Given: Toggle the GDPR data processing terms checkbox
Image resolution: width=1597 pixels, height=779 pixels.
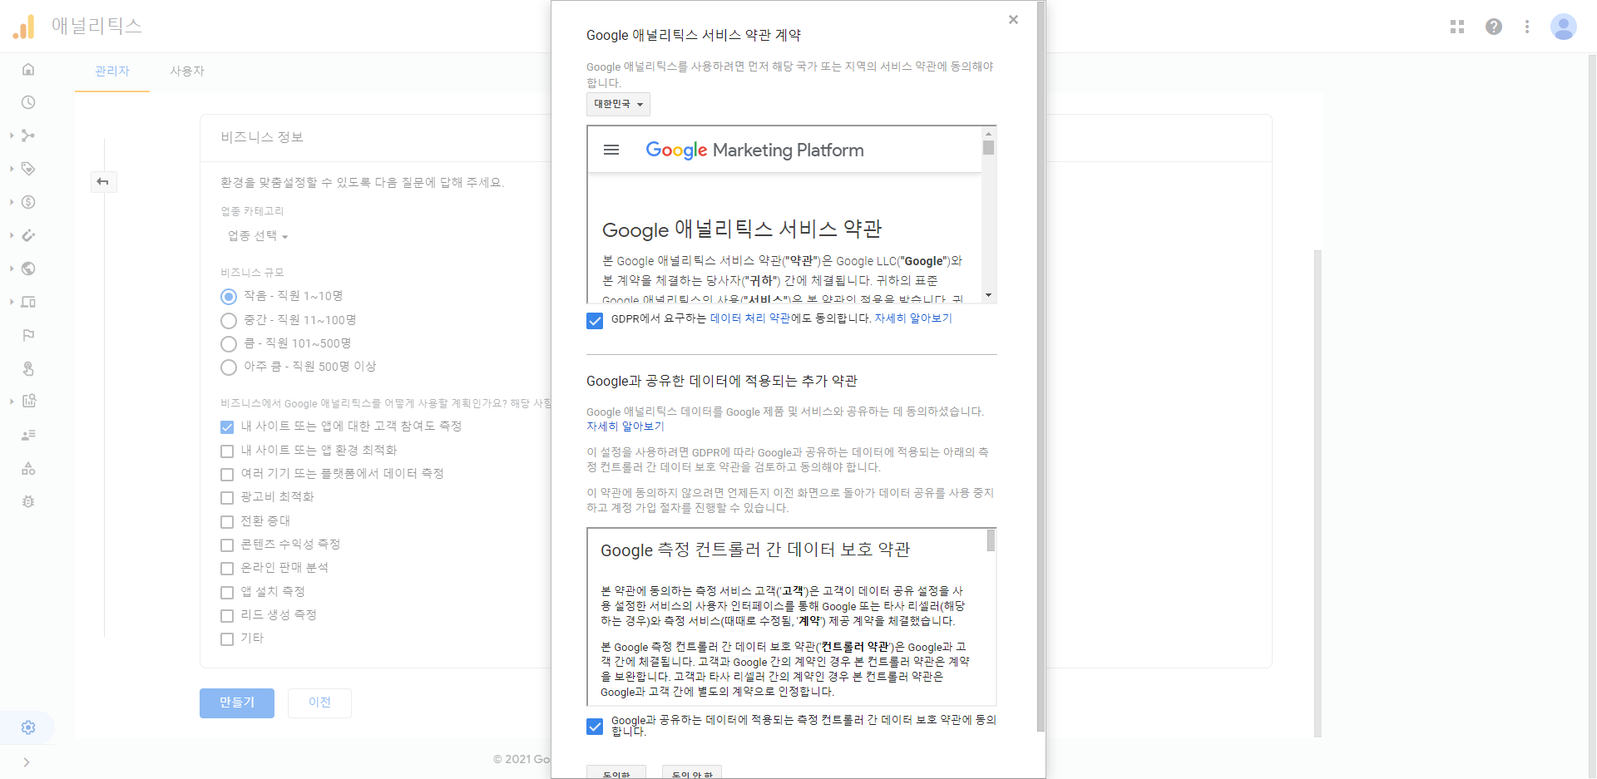Looking at the screenshot, I should (595, 320).
